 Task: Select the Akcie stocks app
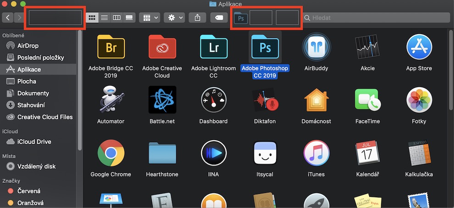click(367, 47)
